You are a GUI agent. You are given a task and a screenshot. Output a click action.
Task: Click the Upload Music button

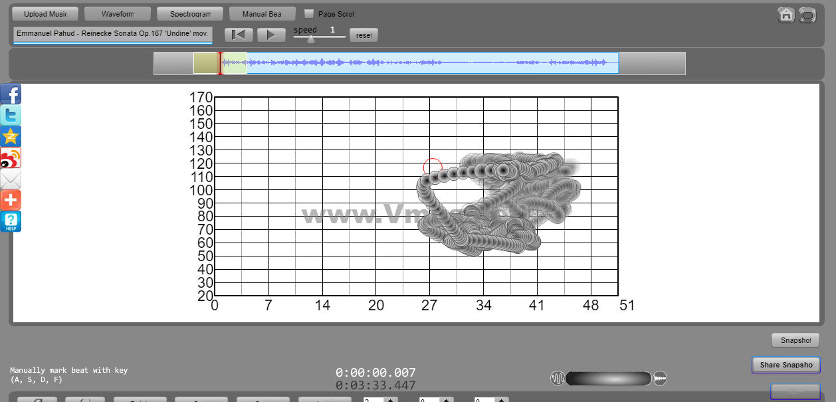coord(45,14)
